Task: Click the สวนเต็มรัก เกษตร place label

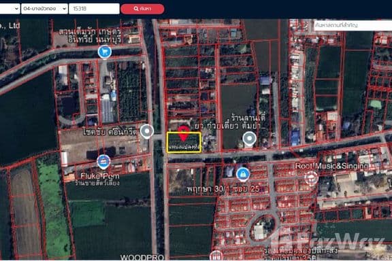Action: coord(90,35)
